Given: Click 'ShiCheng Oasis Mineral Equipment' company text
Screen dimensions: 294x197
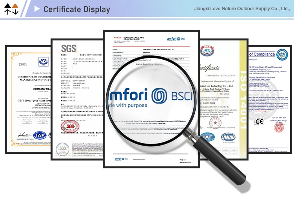Looking at the screenshot, I should pyautogui.click(x=266, y=67).
